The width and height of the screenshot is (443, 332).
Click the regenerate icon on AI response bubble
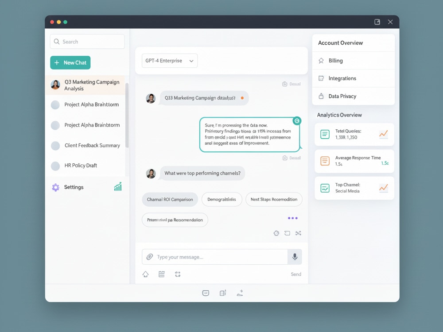[297, 121]
